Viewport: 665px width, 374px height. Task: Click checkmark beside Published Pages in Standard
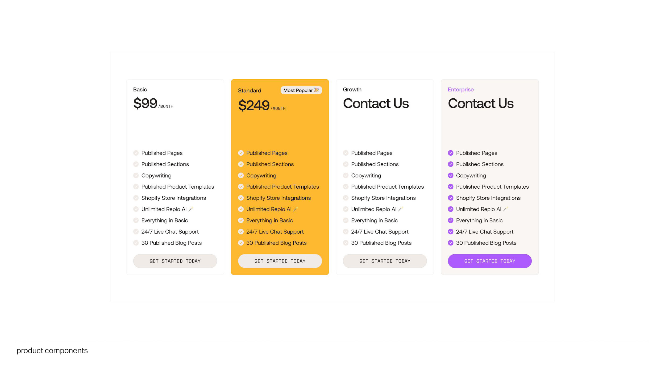click(x=241, y=153)
